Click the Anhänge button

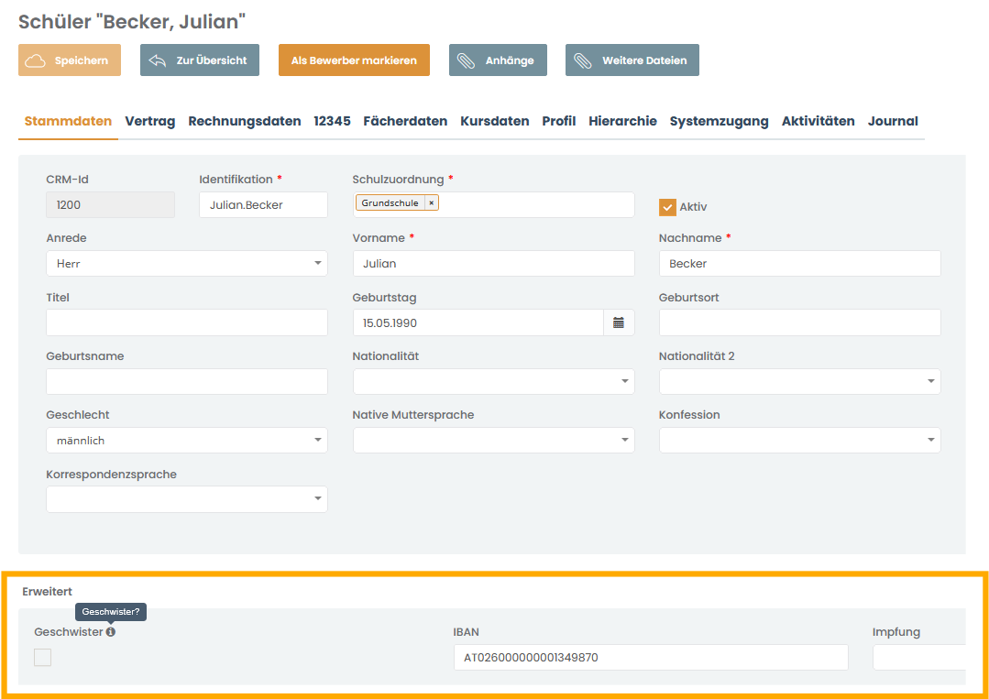(498, 60)
